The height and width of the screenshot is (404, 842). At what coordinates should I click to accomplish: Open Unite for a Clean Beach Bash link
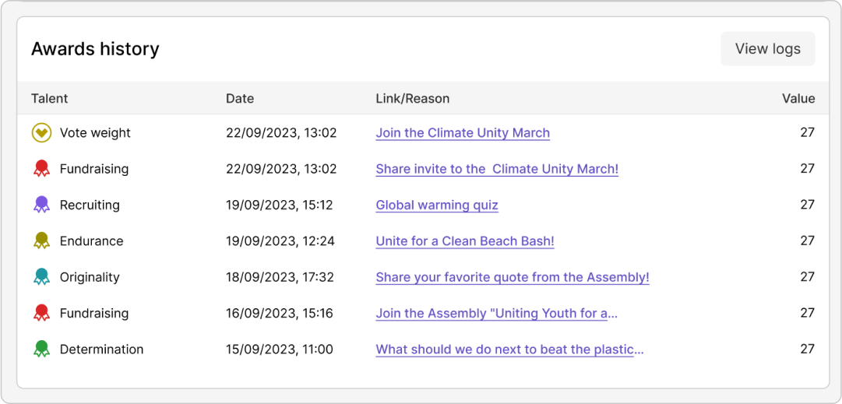click(x=465, y=241)
